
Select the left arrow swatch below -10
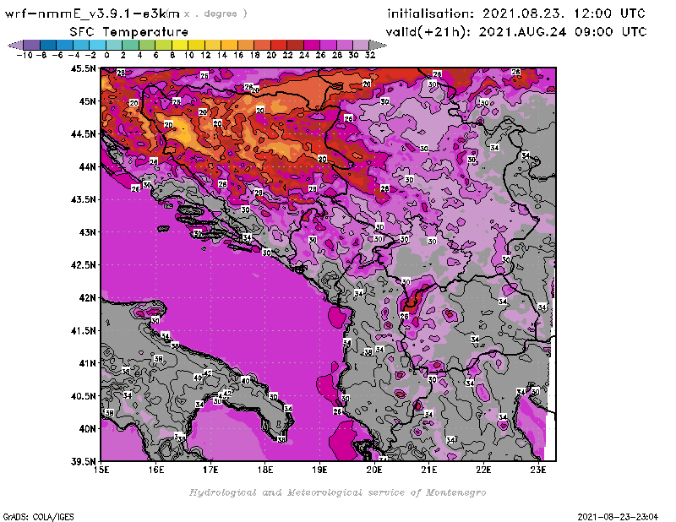click(x=16, y=45)
